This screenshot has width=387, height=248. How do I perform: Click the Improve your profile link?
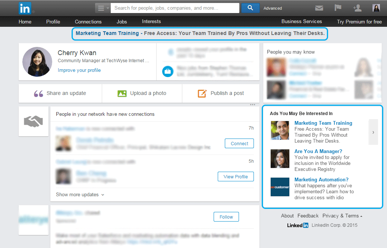(79, 70)
